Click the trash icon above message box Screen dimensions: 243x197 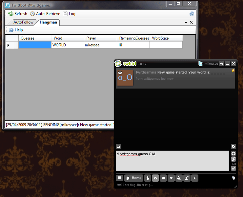118,146
